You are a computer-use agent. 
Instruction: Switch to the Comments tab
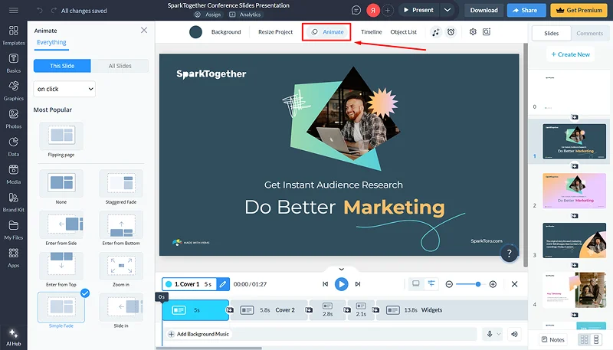[x=589, y=34]
